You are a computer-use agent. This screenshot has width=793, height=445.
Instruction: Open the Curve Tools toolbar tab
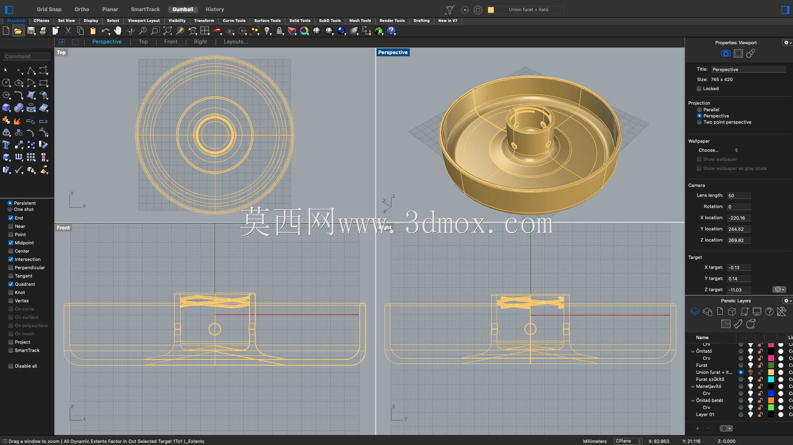234,20
